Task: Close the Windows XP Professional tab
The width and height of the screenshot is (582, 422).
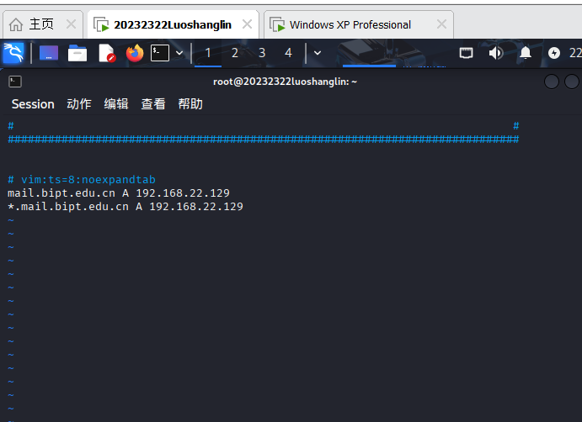Action: 441,24
